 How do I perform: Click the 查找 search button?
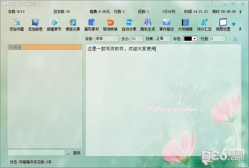pyautogui.click(x=76, y=153)
